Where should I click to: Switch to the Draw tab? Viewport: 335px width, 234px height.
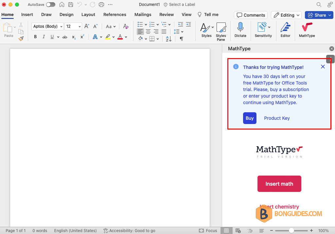(x=46, y=14)
